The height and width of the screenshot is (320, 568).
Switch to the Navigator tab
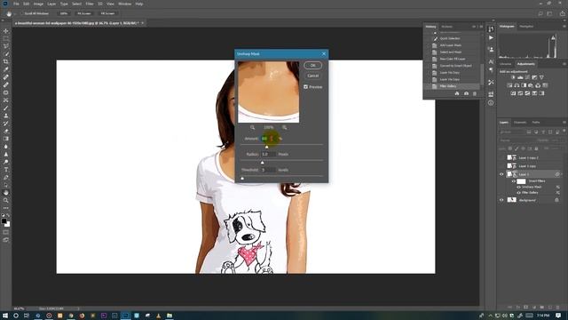(526, 27)
